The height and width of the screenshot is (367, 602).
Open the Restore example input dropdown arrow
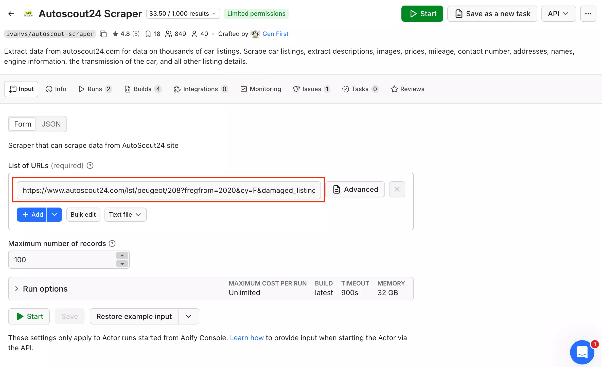189,316
